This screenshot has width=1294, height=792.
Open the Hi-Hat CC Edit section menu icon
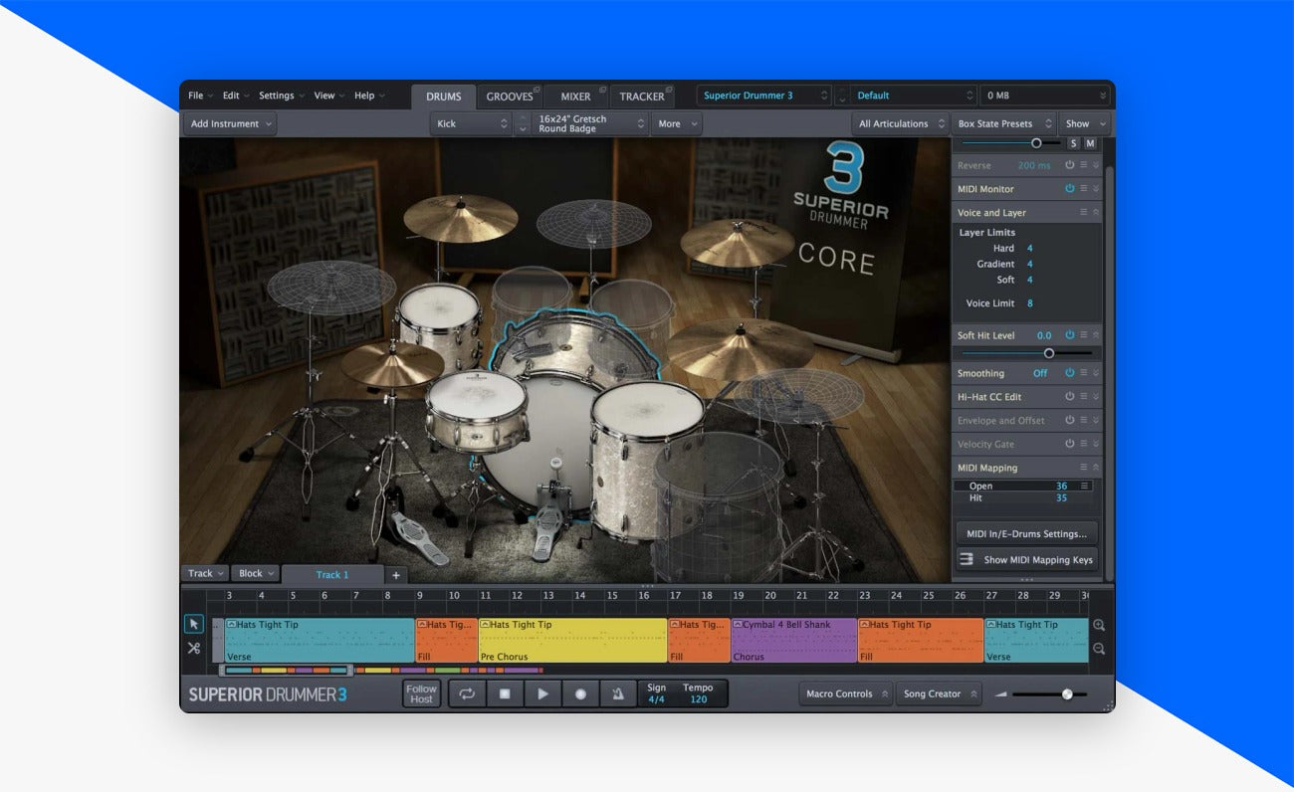point(1084,396)
